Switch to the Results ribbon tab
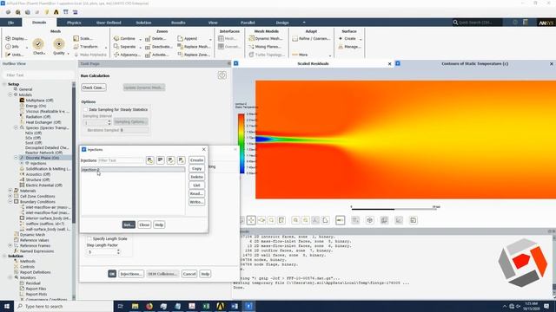 178,23
